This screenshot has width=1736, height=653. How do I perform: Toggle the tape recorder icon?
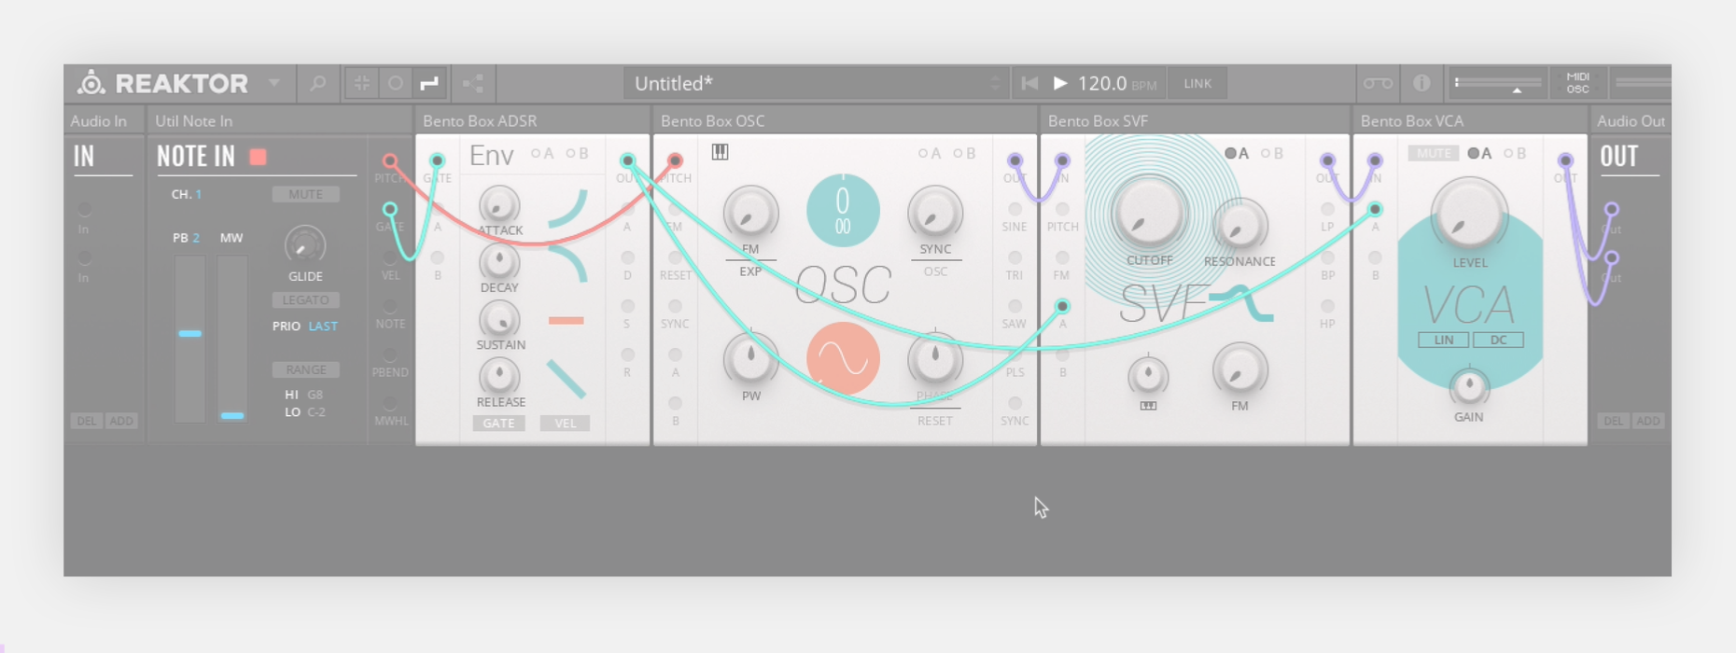coord(1378,83)
